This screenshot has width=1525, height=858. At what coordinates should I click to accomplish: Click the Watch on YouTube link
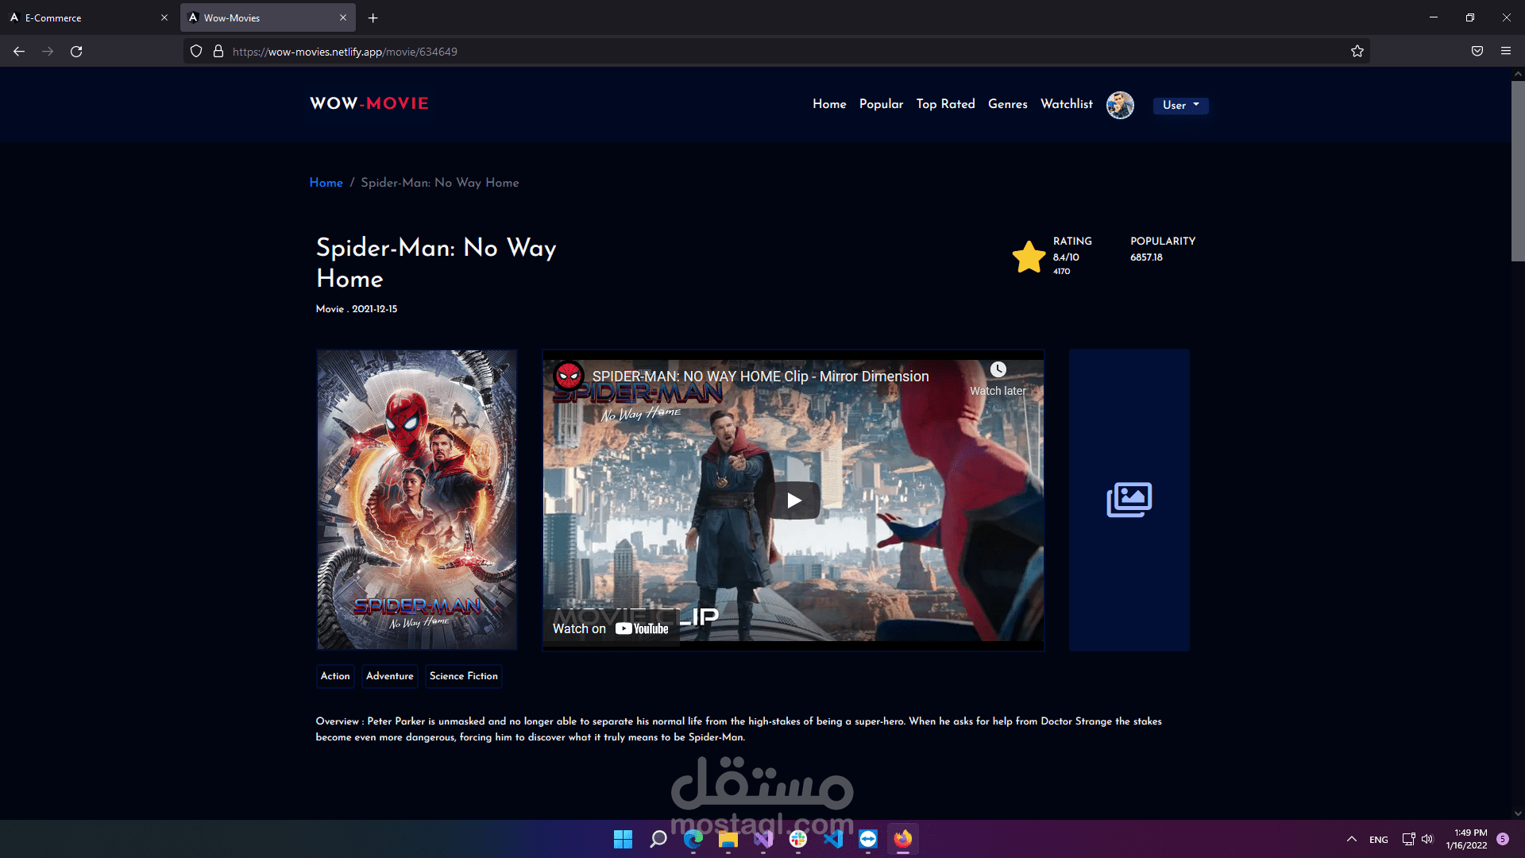[x=610, y=628]
